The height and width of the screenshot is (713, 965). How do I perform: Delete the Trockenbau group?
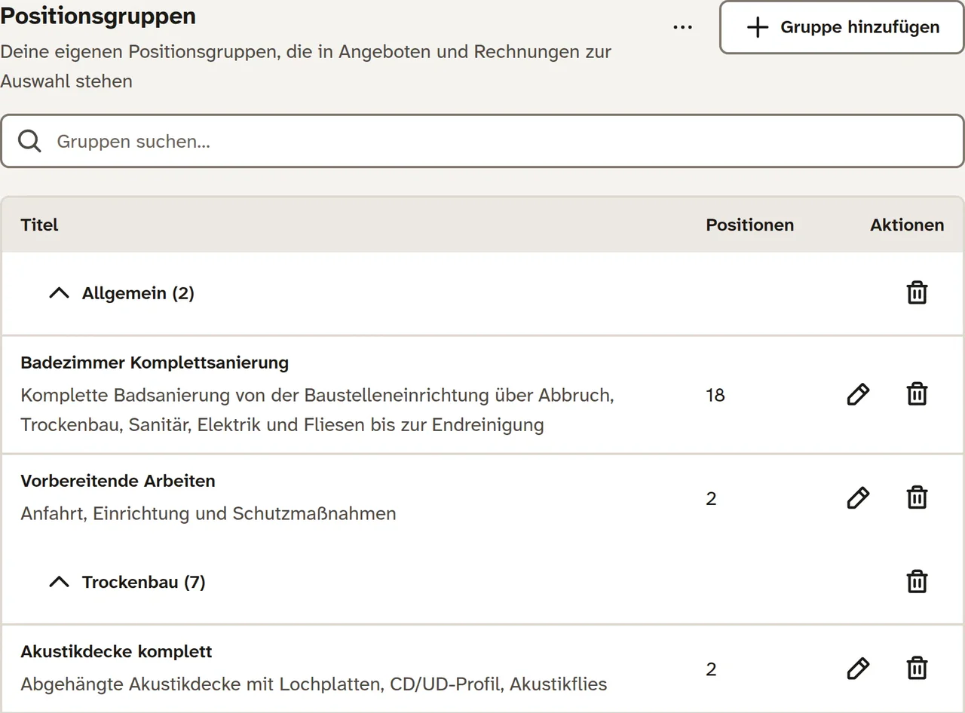point(917,582)
